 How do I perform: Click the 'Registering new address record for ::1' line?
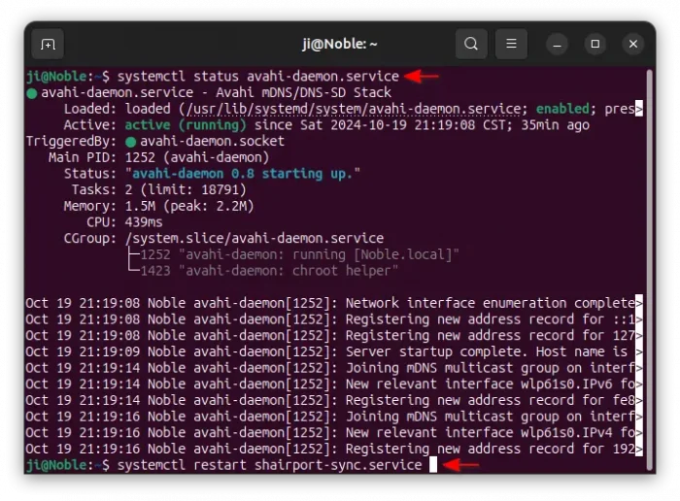(334, 319)
